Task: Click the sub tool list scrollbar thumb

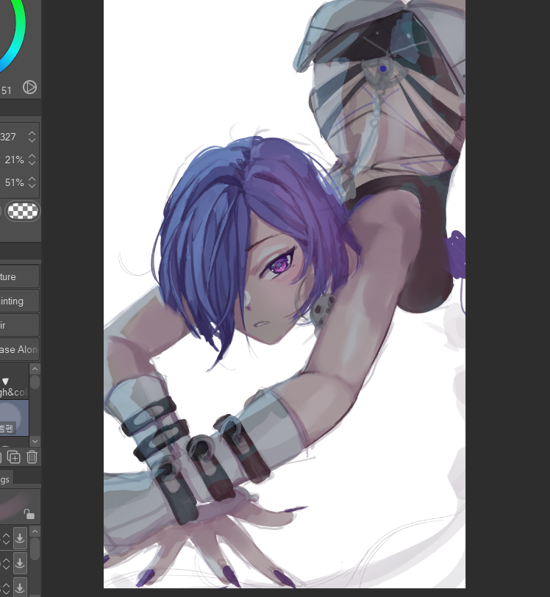Action: 35,382
